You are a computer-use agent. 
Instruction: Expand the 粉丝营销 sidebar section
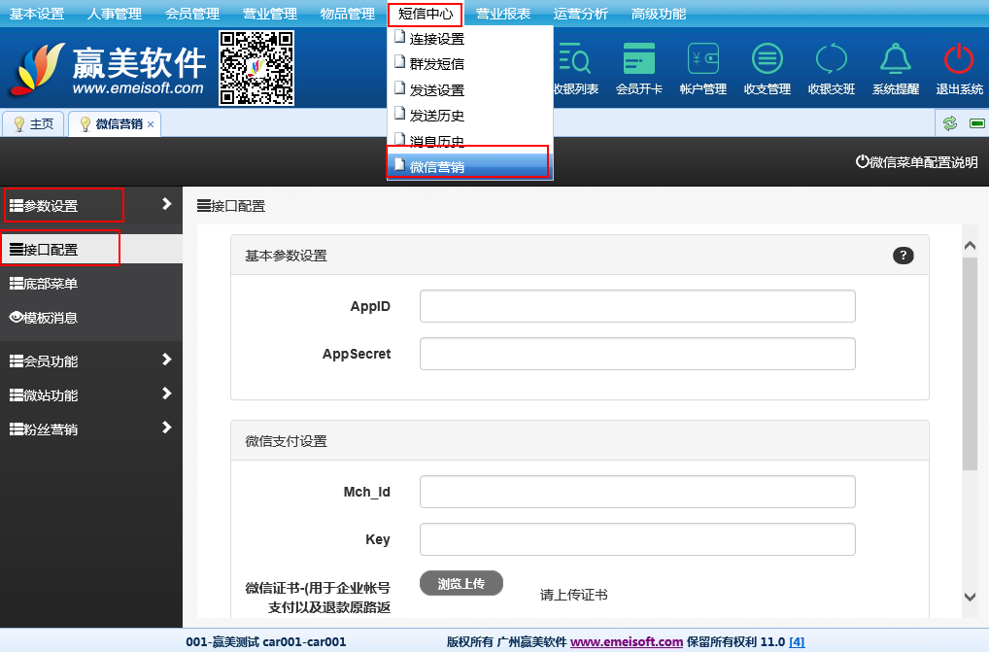pyautogui.click(x=91, y=429)
